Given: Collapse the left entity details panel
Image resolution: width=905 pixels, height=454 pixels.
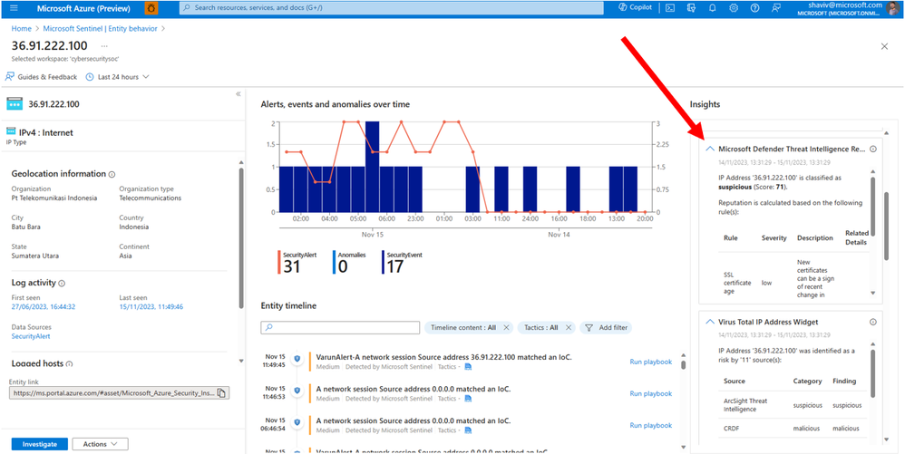Looking at the screenshot, I should click(x=238, y=94).
